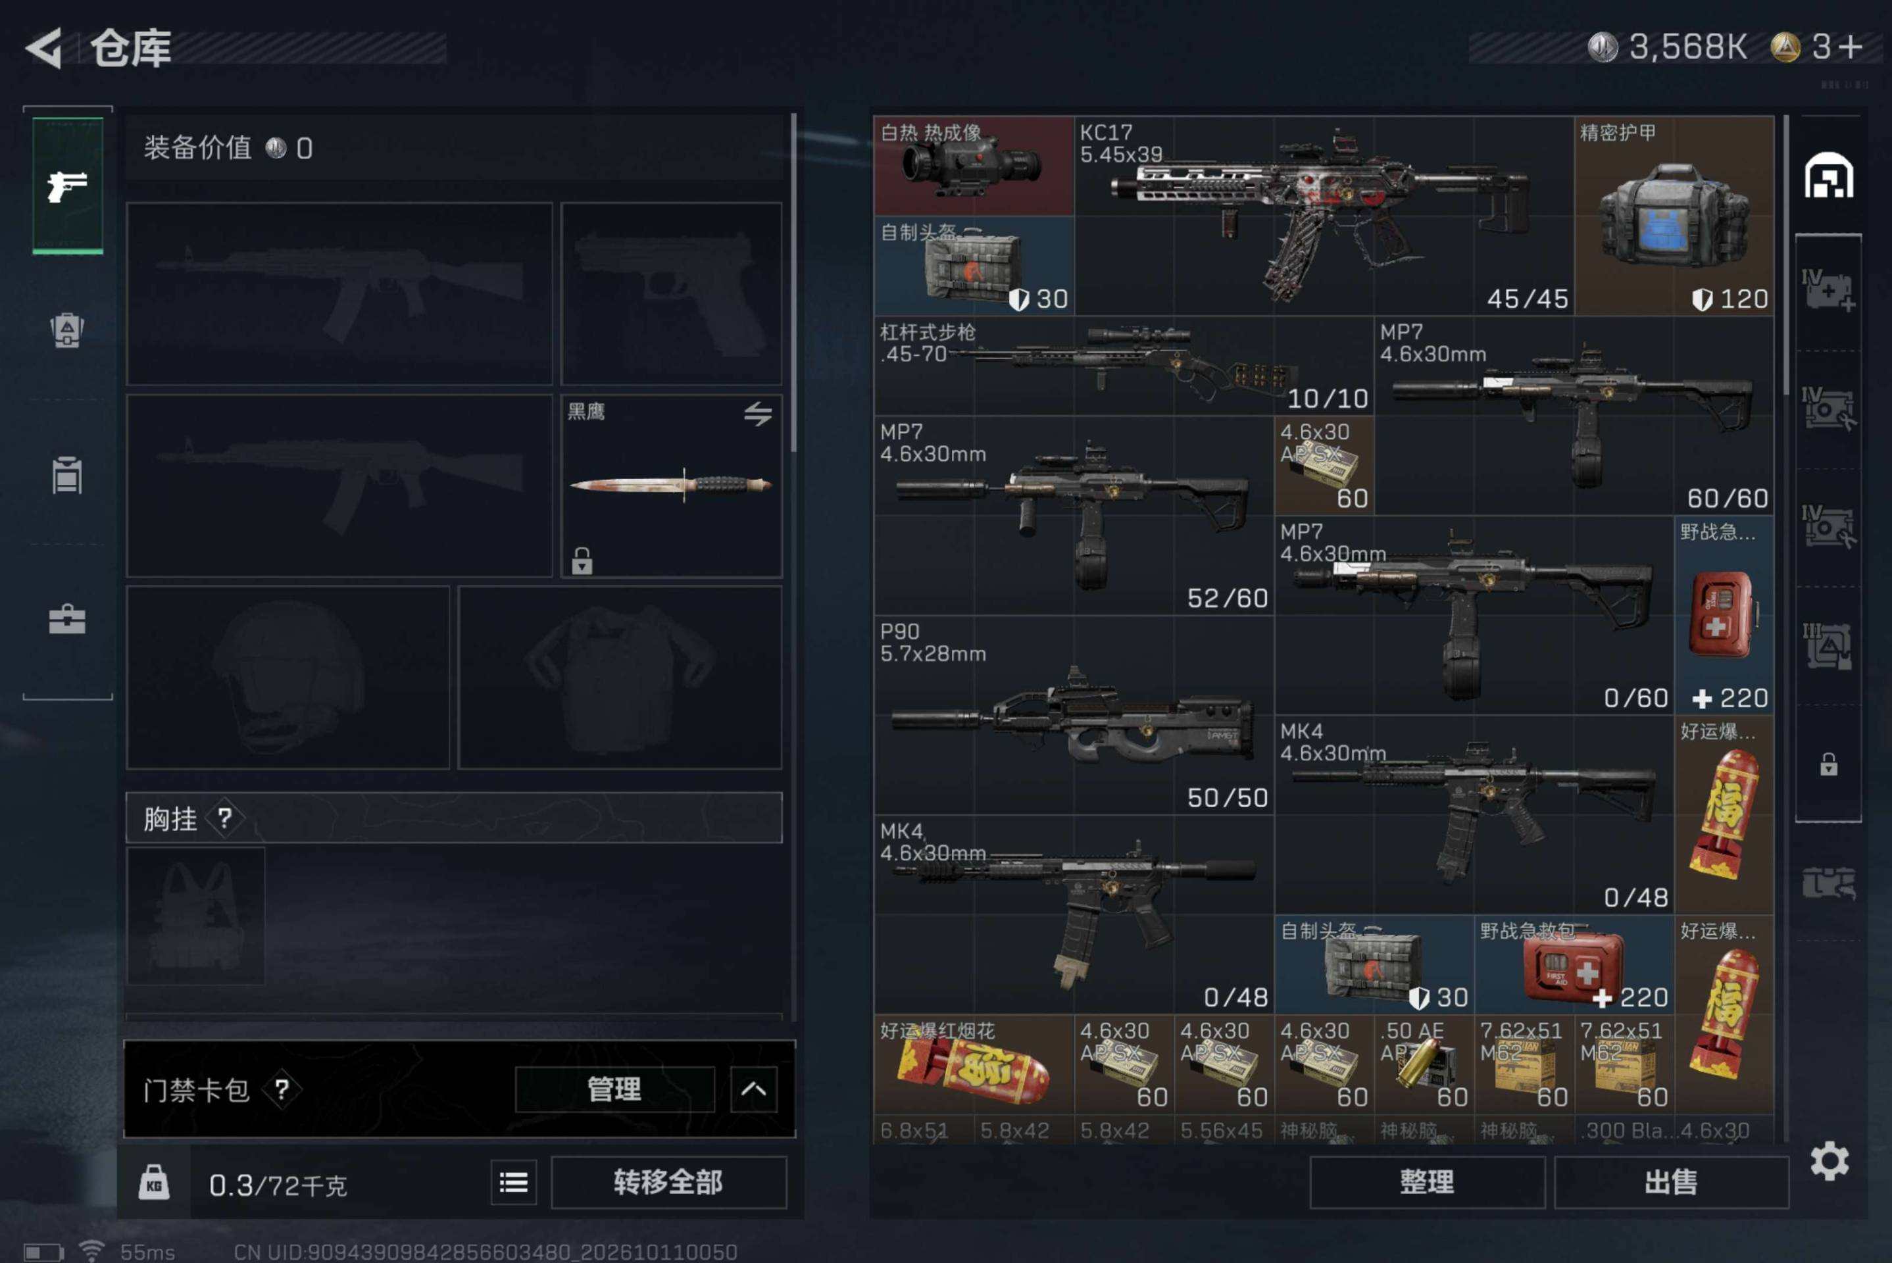Select the 好运爆红烟花 firework item
This screenshot has width=1892, height=1263.
coord(974,1065)
